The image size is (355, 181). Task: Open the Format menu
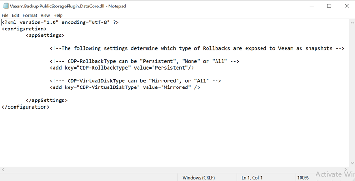tap(30, 15)
